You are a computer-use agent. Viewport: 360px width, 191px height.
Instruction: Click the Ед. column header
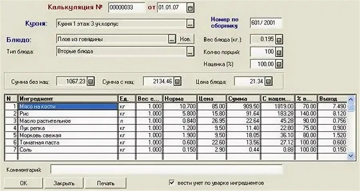click(127, 99)
